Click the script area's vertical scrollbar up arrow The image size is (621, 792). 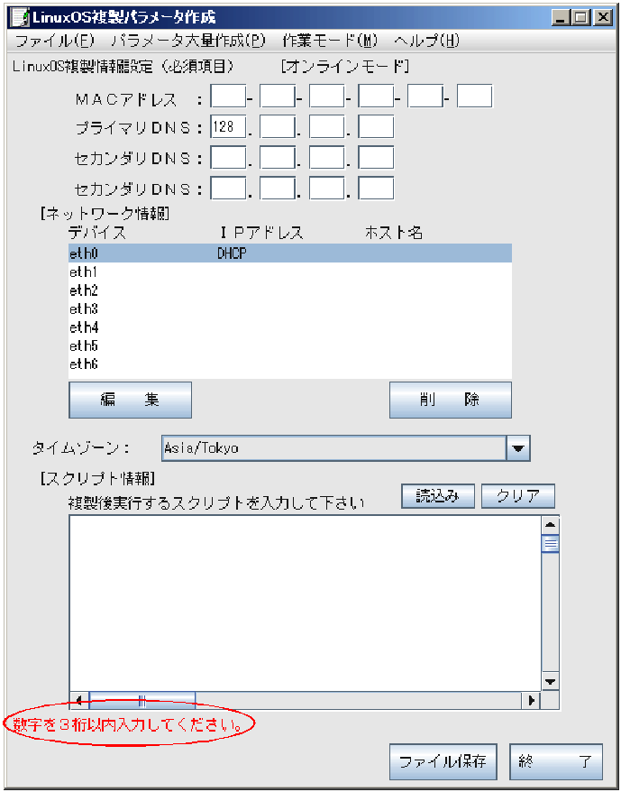tap(551, 525)
